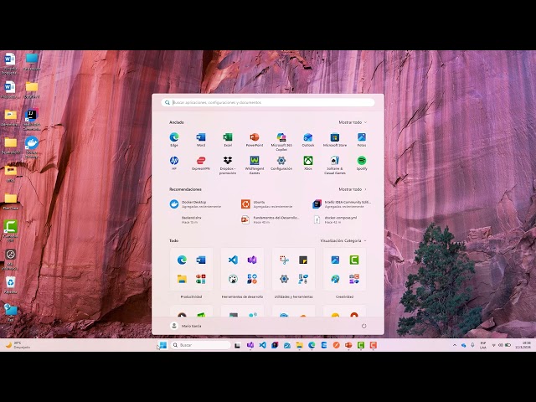Focus the Start menu search field
The width and height of the screenshot is (536, 402).
tap(268, 102)
